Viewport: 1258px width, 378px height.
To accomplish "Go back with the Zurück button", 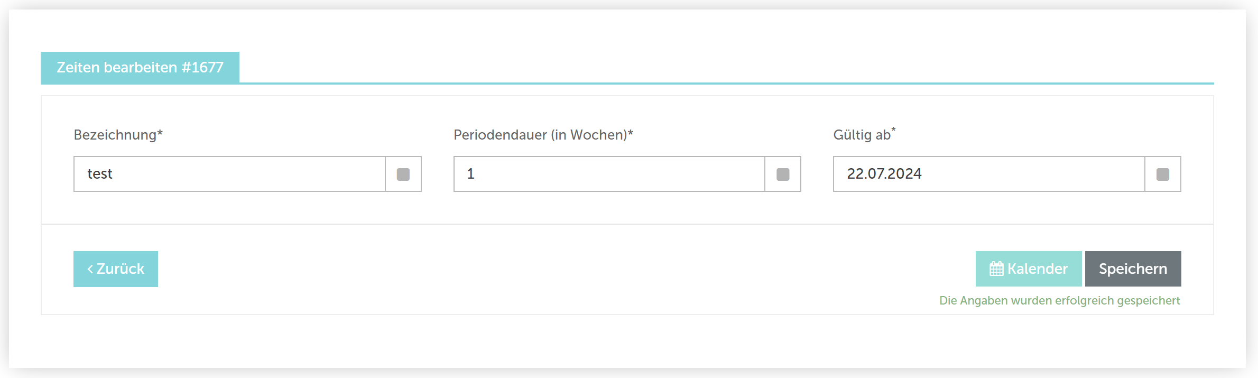I will [x=116, y=269].
